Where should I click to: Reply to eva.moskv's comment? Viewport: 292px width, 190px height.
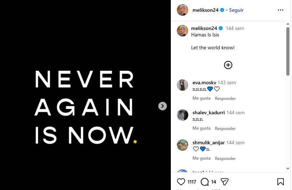(225, 99)
